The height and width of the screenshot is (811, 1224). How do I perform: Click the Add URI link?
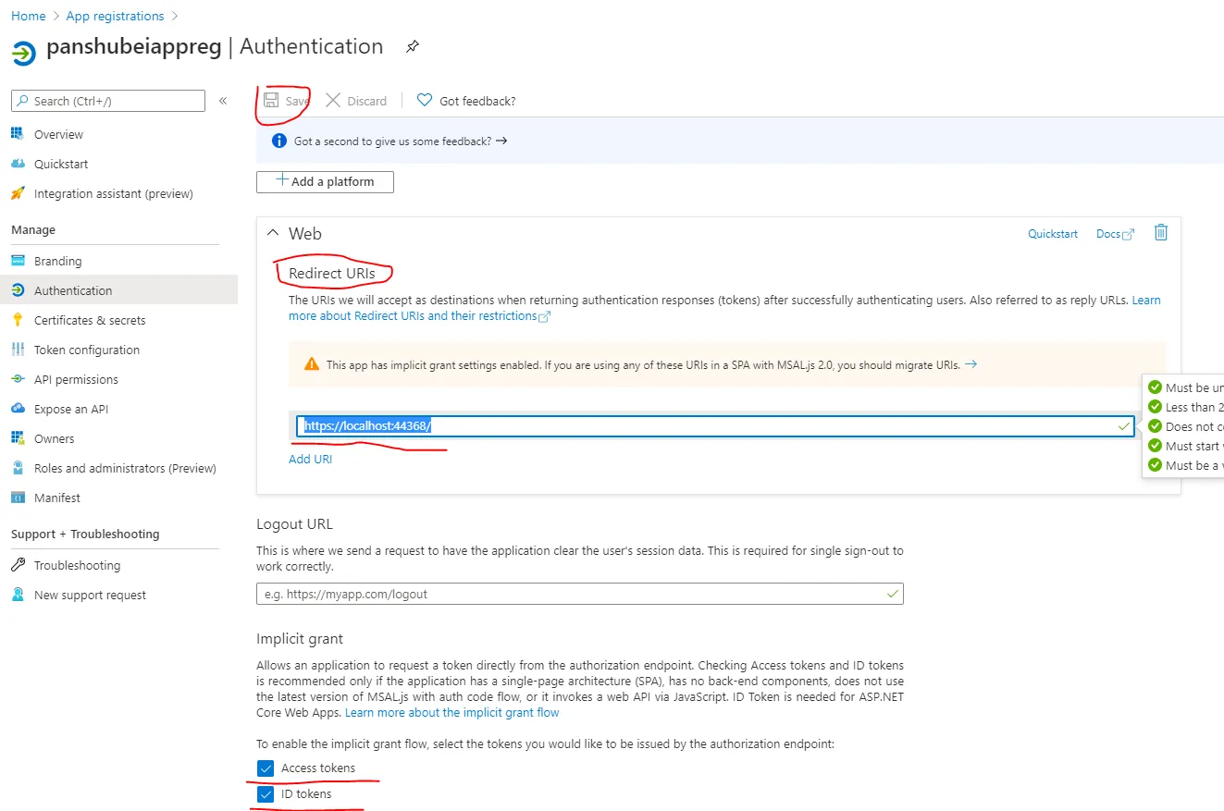(310, 459)
